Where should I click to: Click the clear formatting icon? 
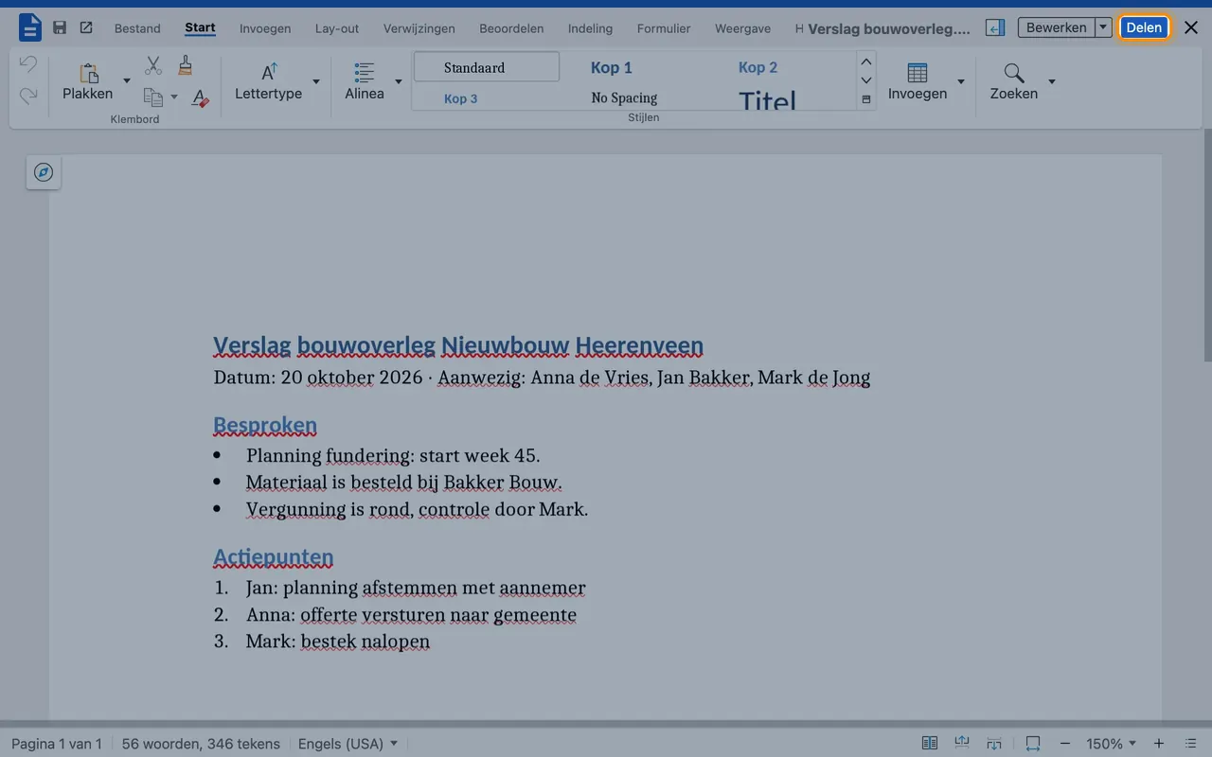(x=200, y=97)
